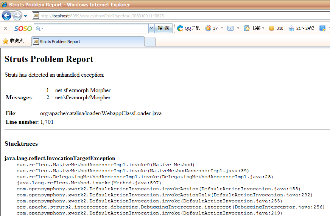Go back with the browser Back arrow
The image size is (330, 216).
[6, 16]
